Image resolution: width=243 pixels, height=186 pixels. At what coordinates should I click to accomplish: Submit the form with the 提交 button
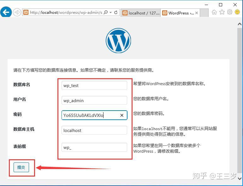[21, 167]
